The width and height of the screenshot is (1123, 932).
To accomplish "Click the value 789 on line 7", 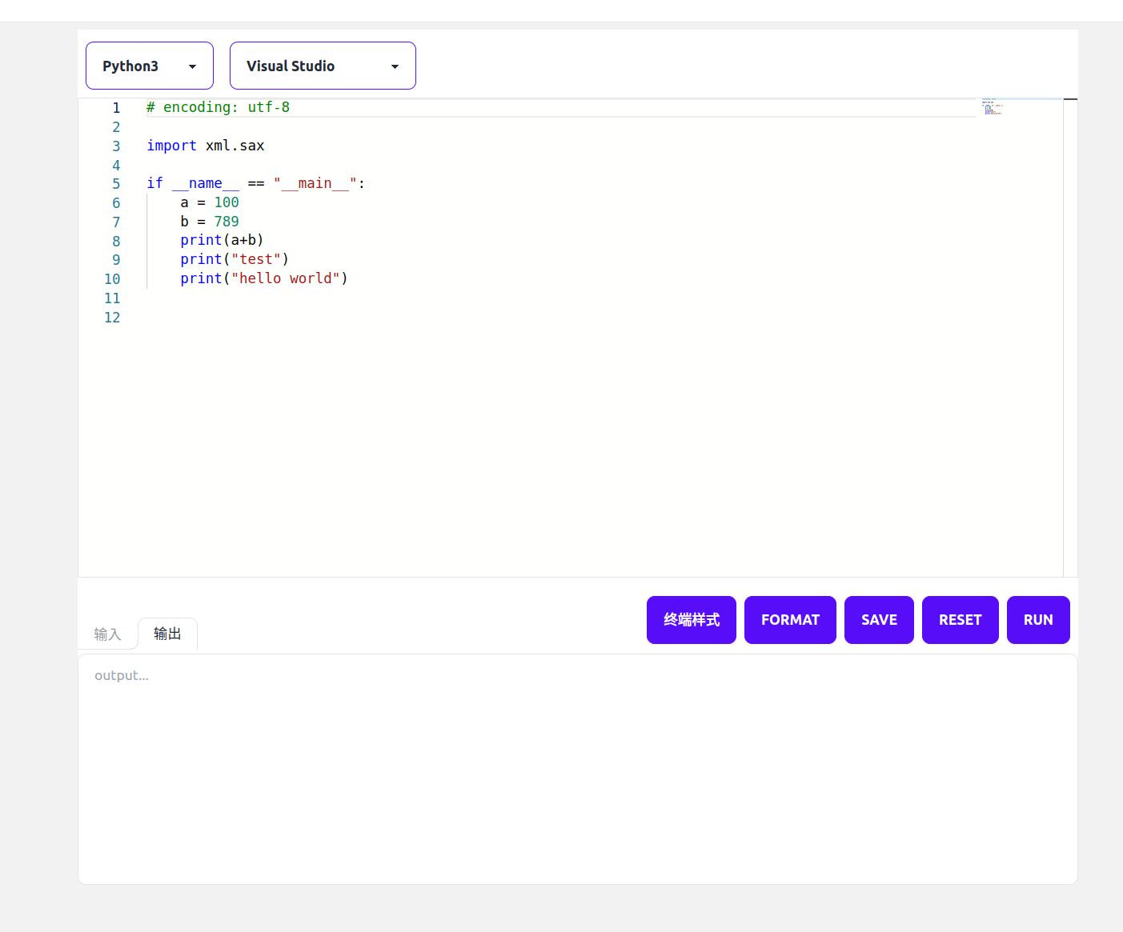I will 226,222.
